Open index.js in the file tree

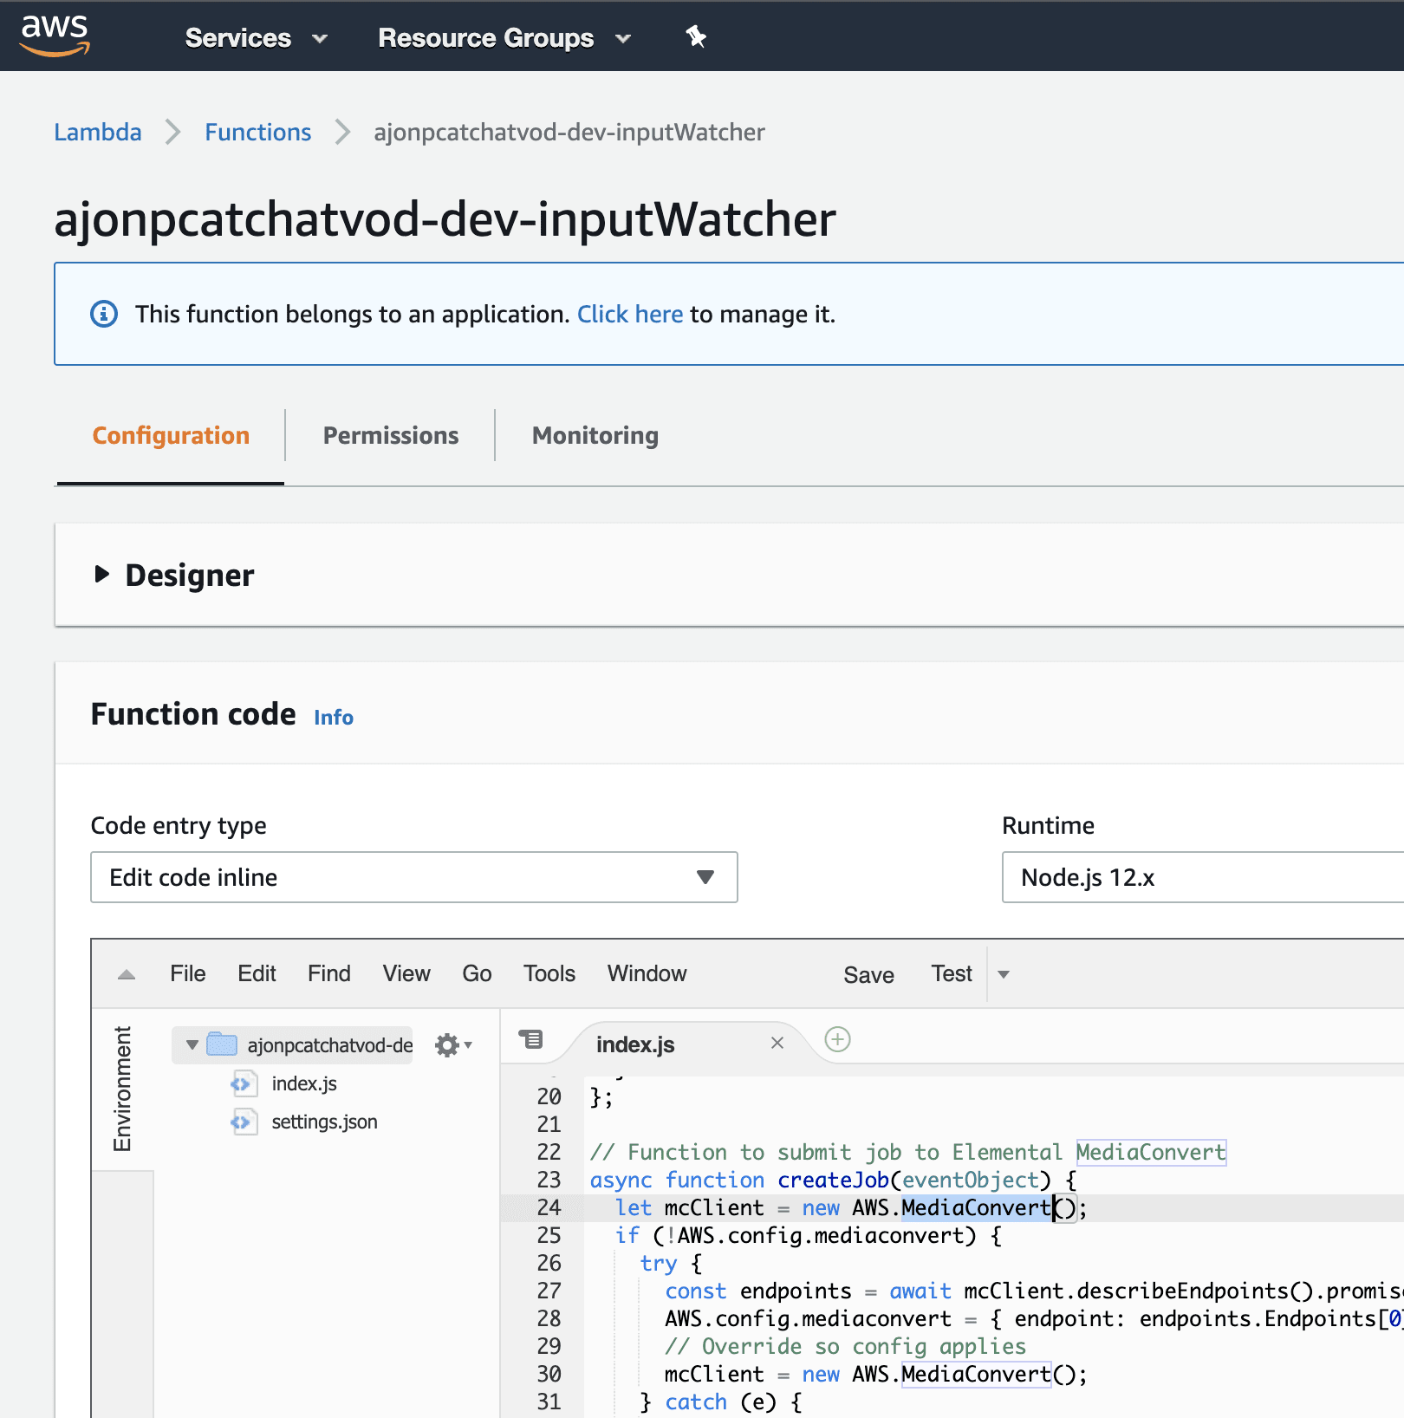click(x=304, y=1083)
